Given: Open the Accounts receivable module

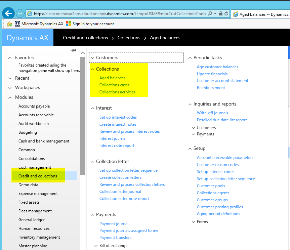Looking at the screenshot, I should 36,115.
